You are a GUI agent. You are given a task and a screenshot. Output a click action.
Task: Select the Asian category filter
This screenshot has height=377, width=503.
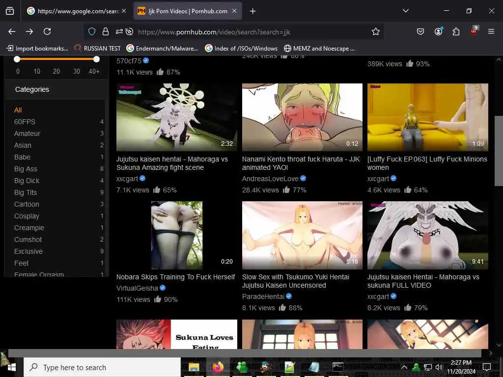[x=23, y=145]
